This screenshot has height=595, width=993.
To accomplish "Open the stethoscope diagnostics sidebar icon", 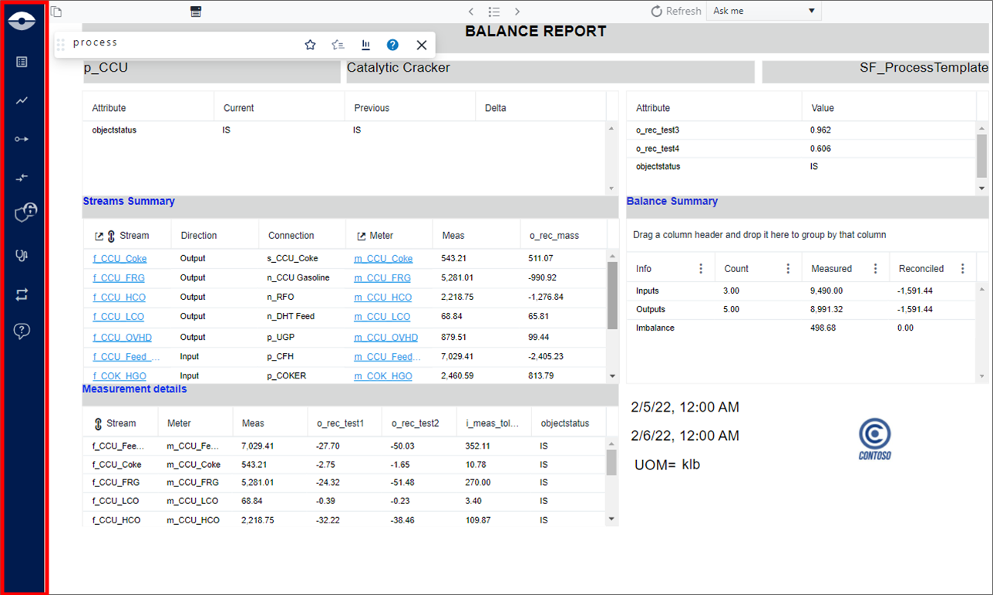I will 22,255.
